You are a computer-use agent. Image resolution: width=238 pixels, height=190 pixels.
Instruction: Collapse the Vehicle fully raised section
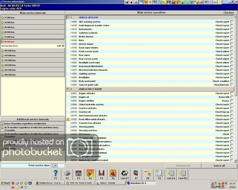click(69, 89)
